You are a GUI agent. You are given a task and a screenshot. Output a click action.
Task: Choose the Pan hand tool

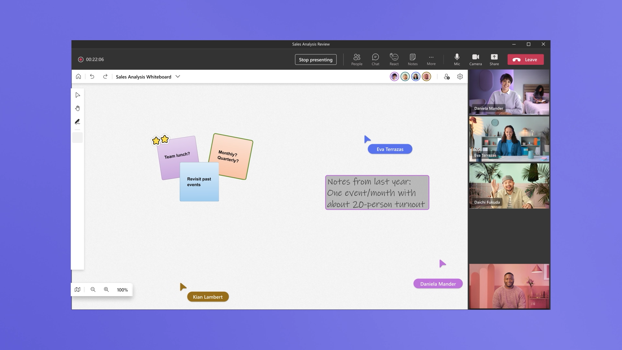[x=77, y=108]
